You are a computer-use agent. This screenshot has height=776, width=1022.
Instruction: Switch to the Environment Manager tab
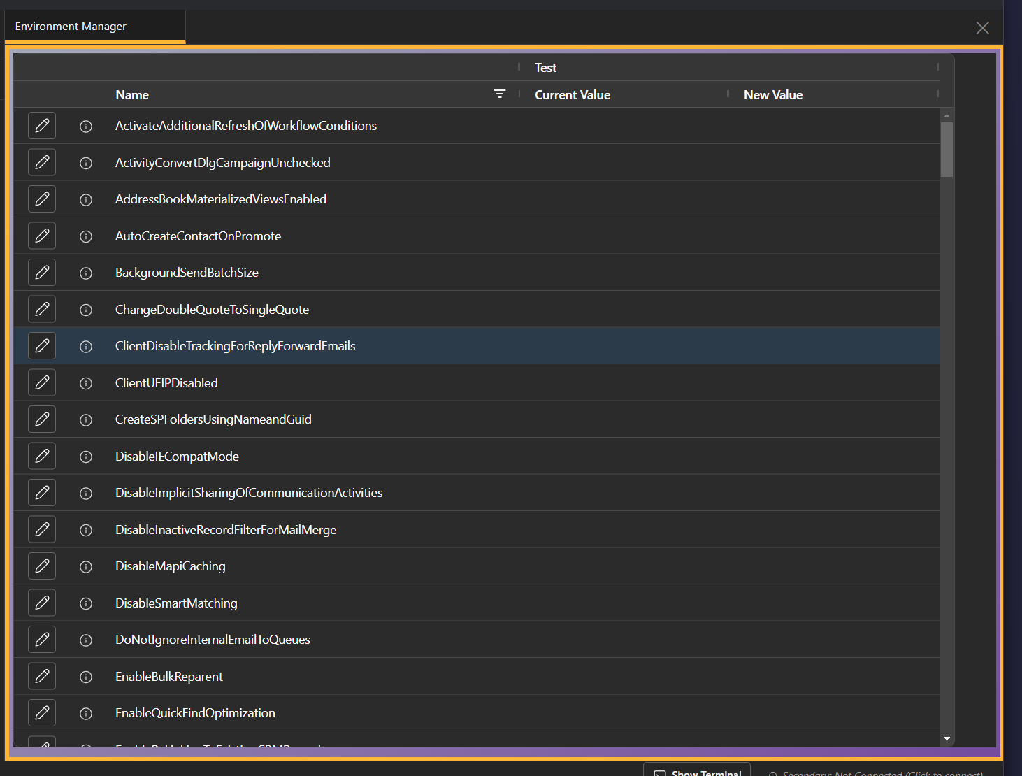pyautogui.click(x=69, y=26)
